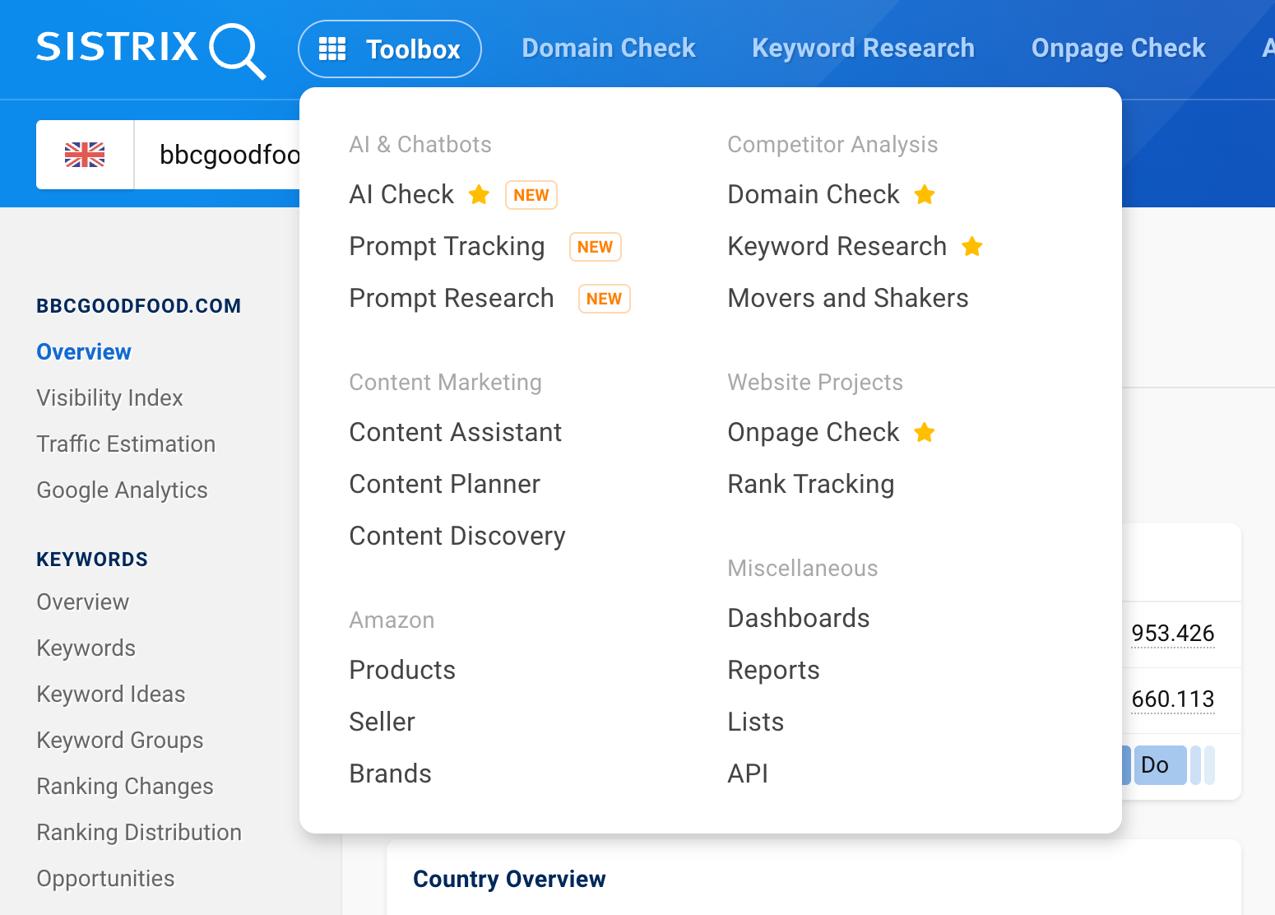
Task: Click NEW badge next to Prompt Tracking
Action: 596,247
